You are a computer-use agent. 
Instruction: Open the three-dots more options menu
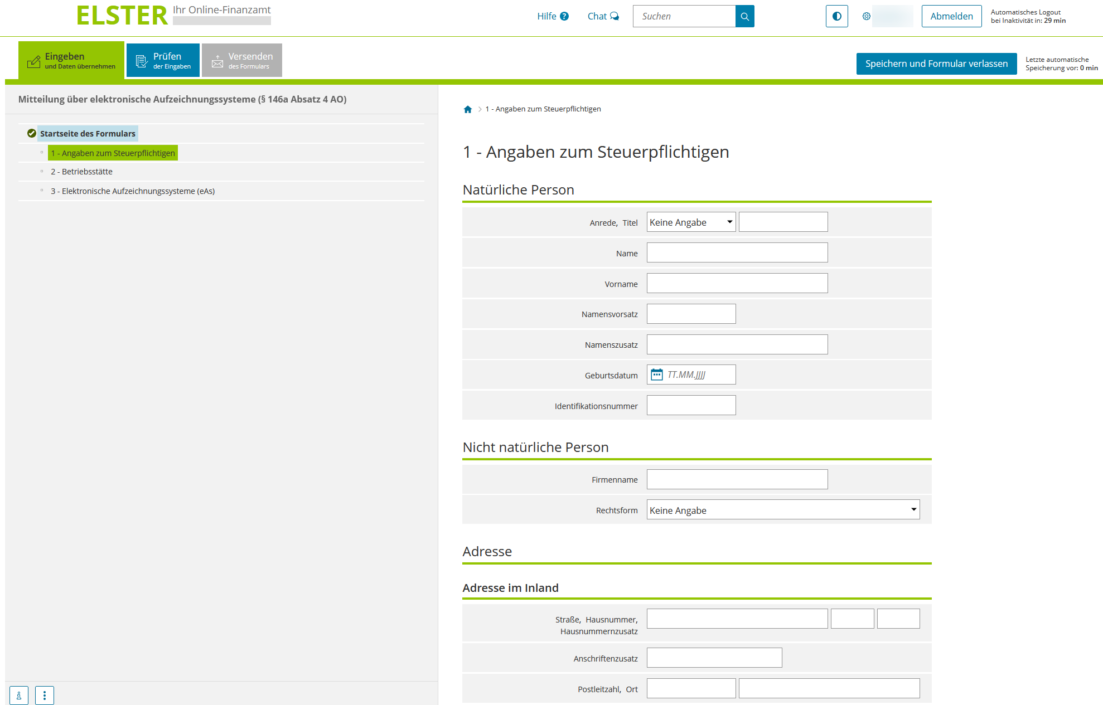coord(45,695)
